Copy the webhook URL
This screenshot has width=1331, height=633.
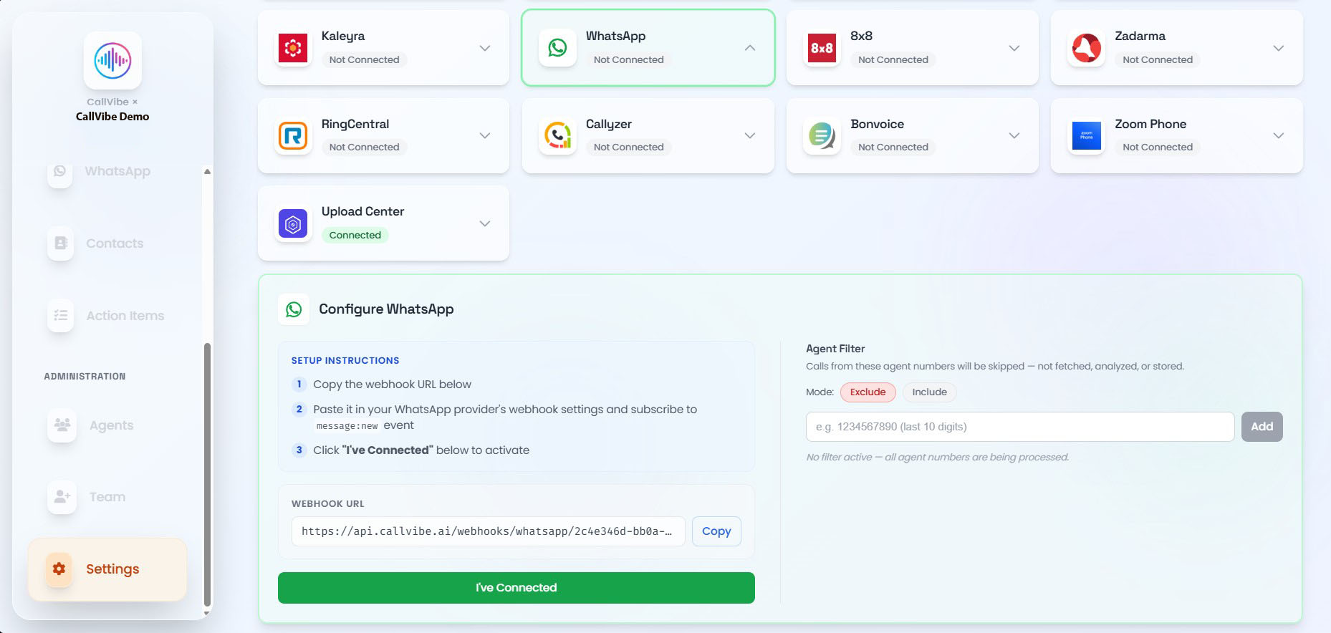pos(716,531)
